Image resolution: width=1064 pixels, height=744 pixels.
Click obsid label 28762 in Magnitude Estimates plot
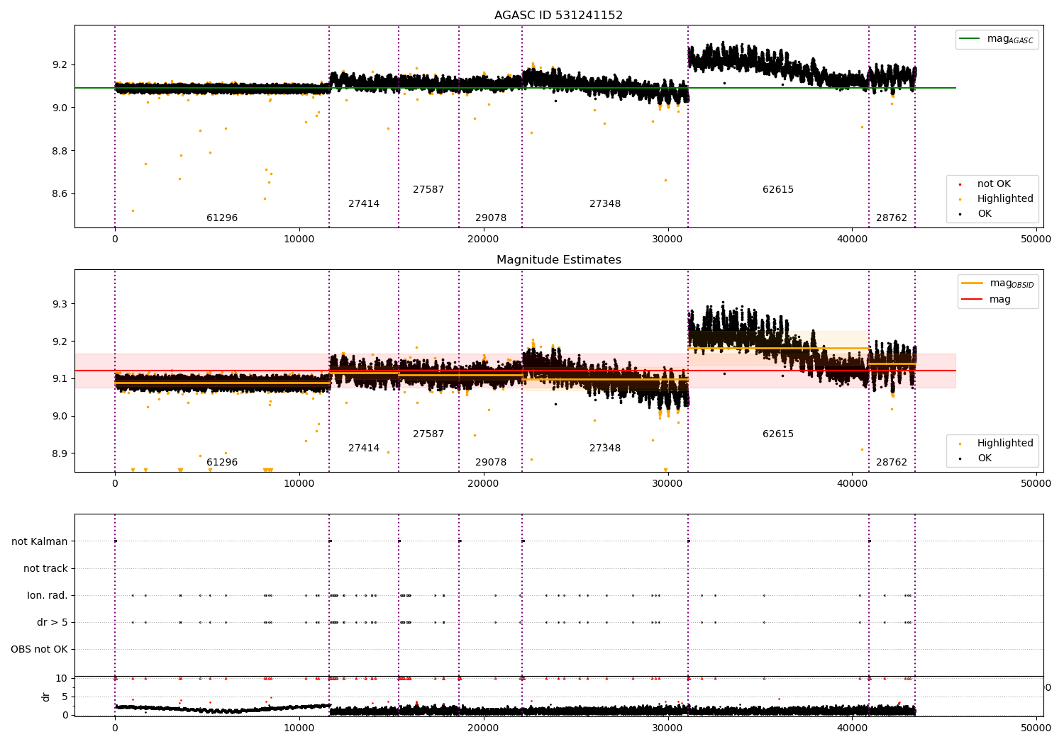pos(892,463)
